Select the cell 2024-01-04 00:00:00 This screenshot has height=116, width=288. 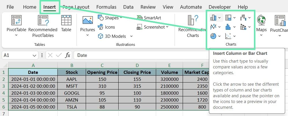(33, 100)
